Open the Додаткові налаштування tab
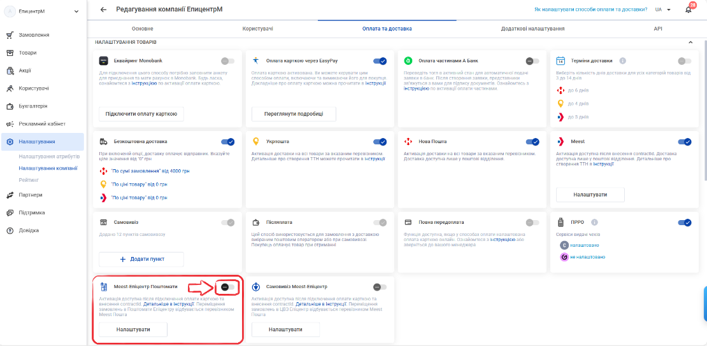This screenshot has height=346, width=707. (532, 29)
